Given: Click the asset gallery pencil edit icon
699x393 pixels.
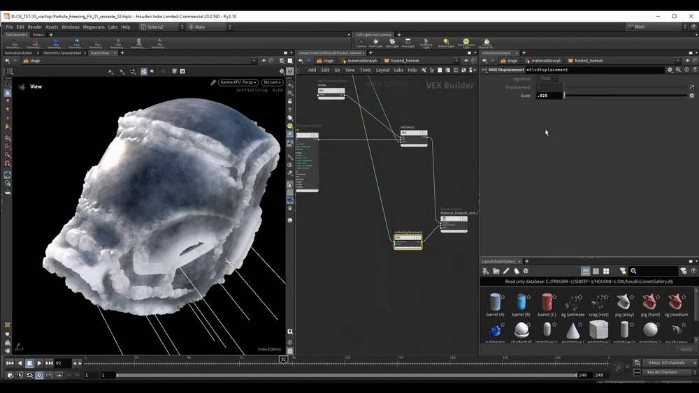Looking at the screenshot, I should 506,271.
